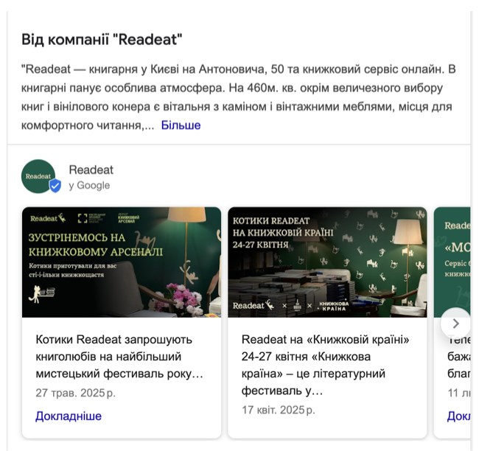Click the date 27 трав. 2025 р.
Screen dimensions: 479x451
75,393
